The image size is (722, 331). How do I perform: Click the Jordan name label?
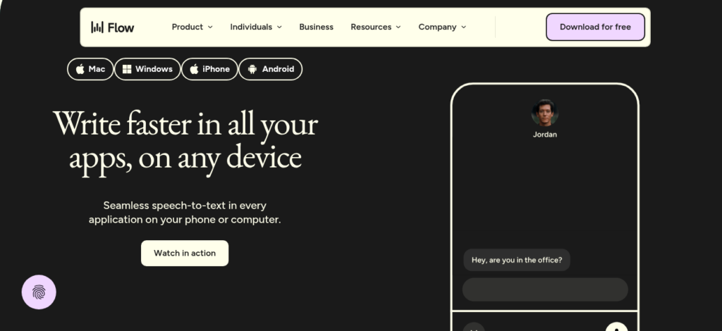coord(545,135)
